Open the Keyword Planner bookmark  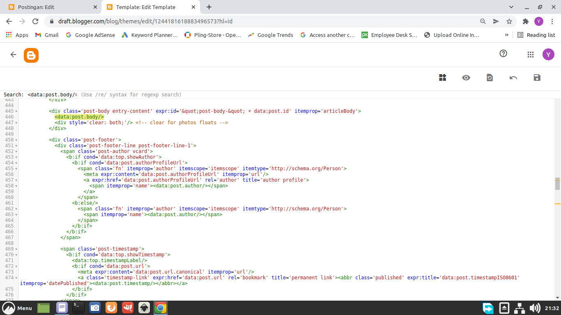coord(149,35)
